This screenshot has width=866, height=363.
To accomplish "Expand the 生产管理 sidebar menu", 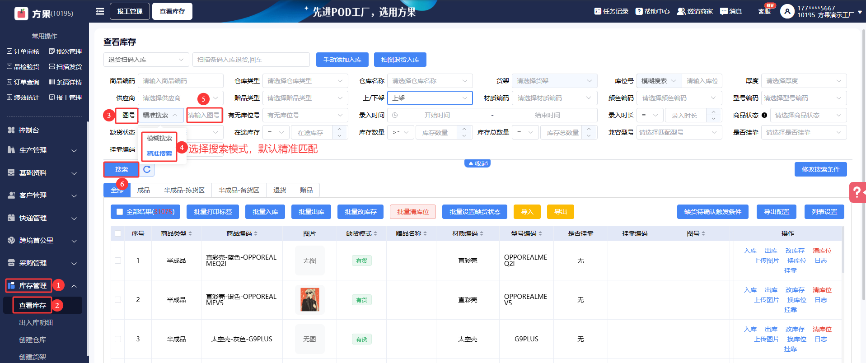I will coord(43,150).
